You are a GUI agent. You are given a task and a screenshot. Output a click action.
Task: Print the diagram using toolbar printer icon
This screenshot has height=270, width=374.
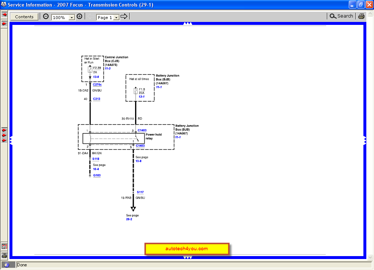361,16
